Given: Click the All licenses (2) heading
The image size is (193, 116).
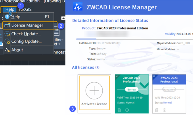Looking at the screenshot, I should click(x=86, y=67).
